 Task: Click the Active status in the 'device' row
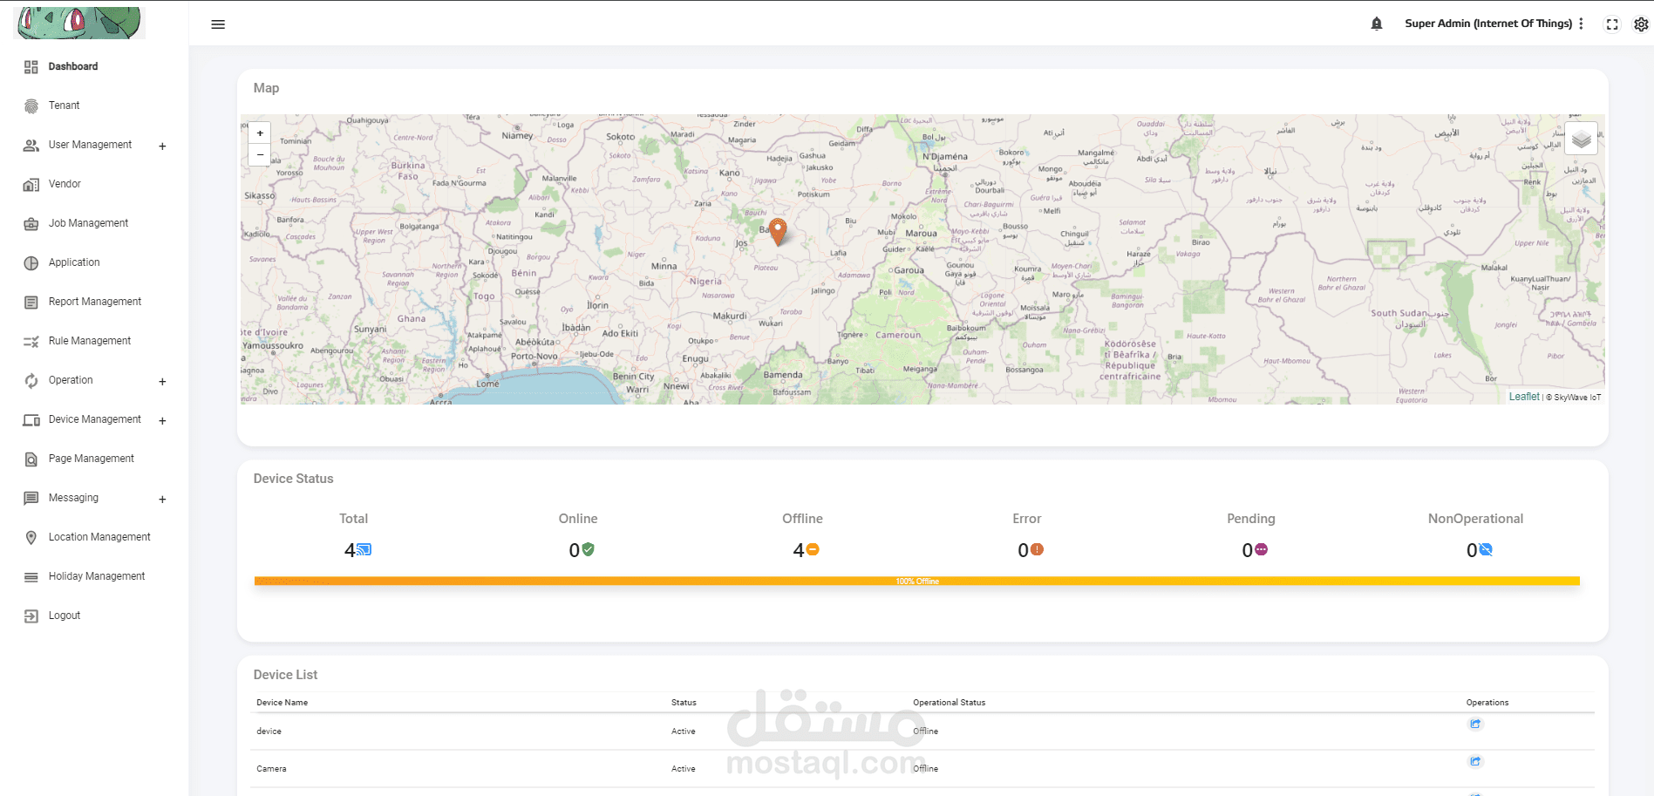point(684,731)
